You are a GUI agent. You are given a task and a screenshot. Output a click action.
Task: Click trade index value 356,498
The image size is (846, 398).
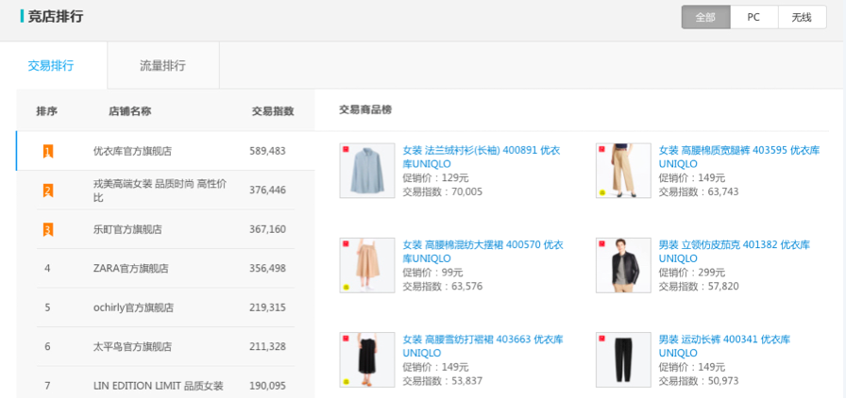(x=267, y=269)
